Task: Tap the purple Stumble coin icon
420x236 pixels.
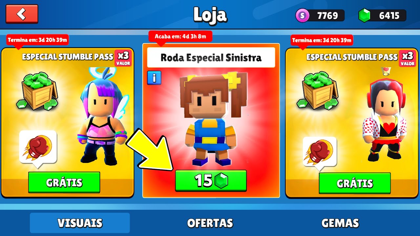Action: click(x=302, y=15)
